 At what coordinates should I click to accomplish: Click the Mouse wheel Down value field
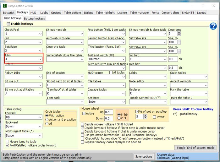click(x=109, y=118)
